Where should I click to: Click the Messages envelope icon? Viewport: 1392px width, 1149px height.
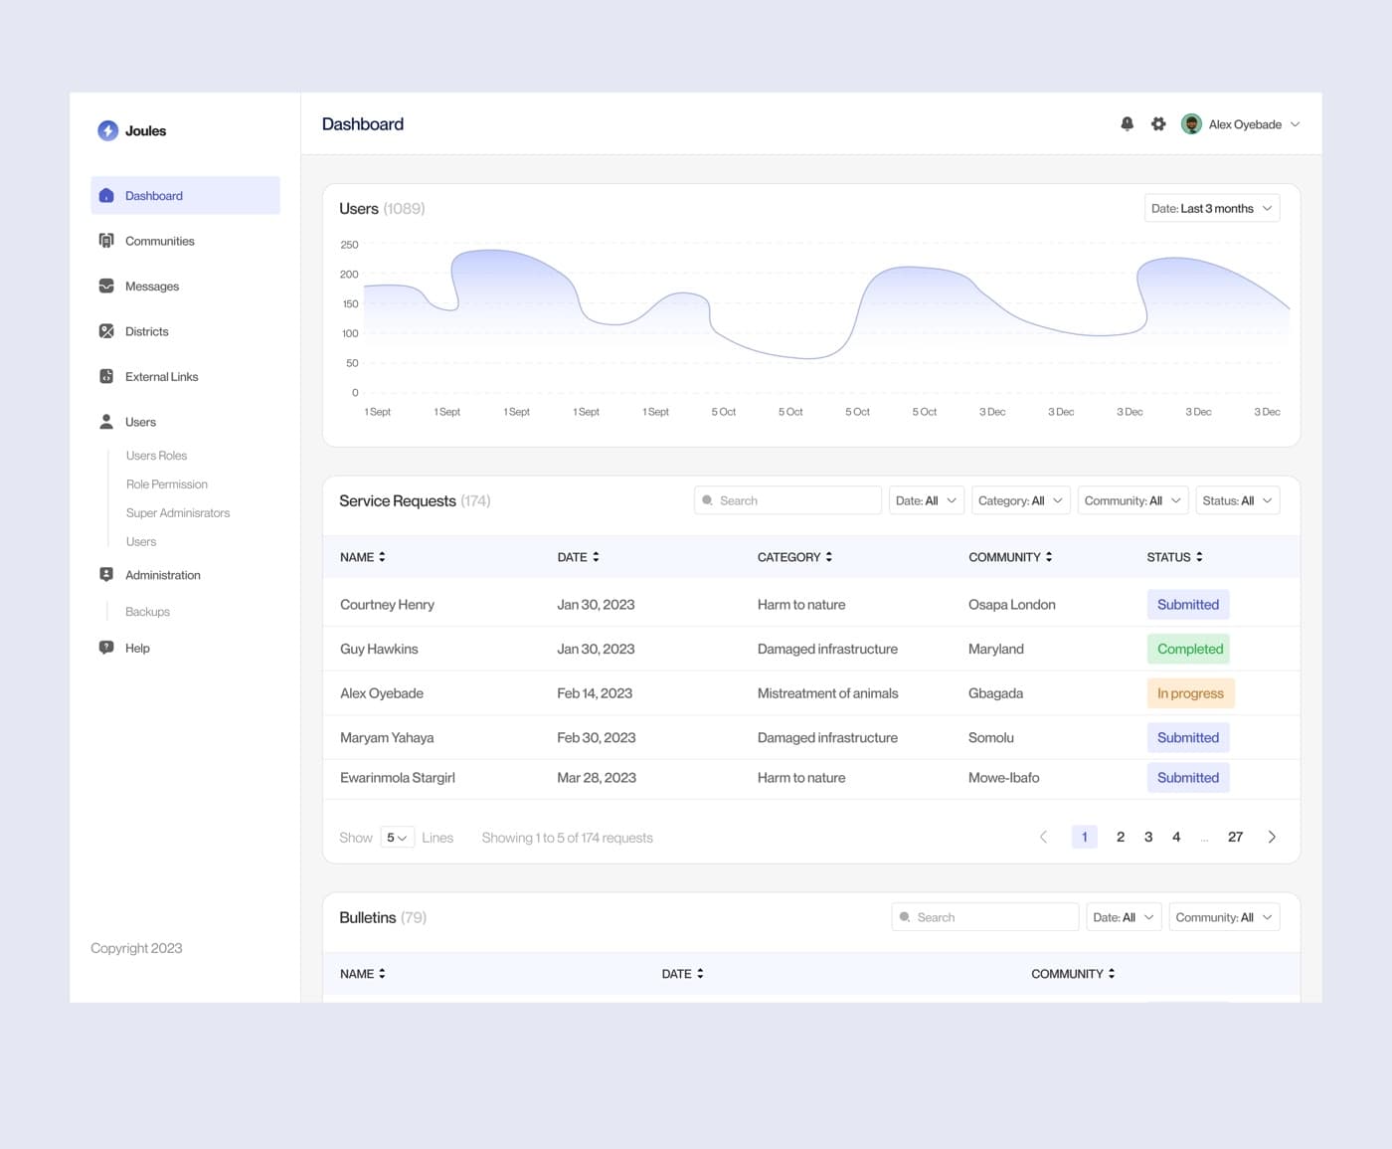(106, 287)
